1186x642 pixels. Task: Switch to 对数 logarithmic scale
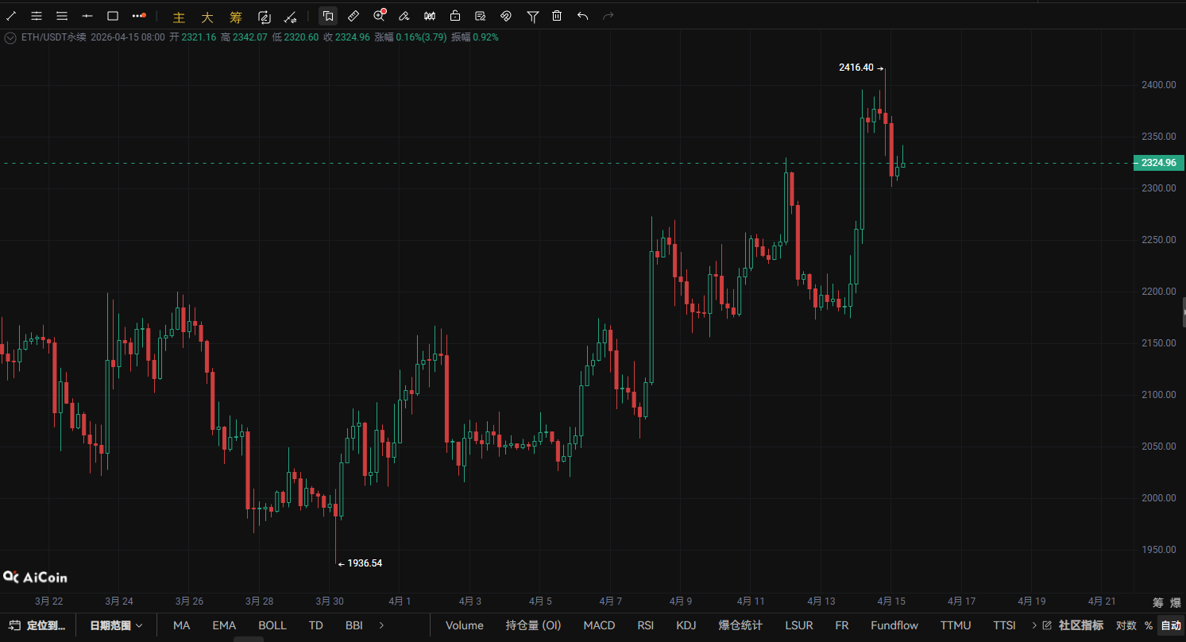click(x=1126, y=625)
